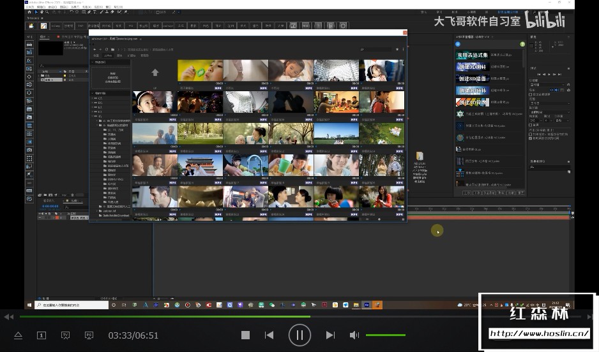Click the 创建3D墙面 preset banner
Screen dimensions: 599x352
473,78
